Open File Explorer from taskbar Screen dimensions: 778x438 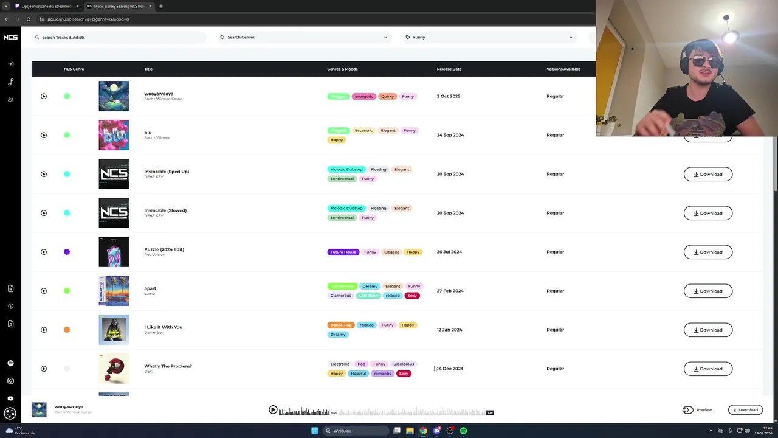410,431
